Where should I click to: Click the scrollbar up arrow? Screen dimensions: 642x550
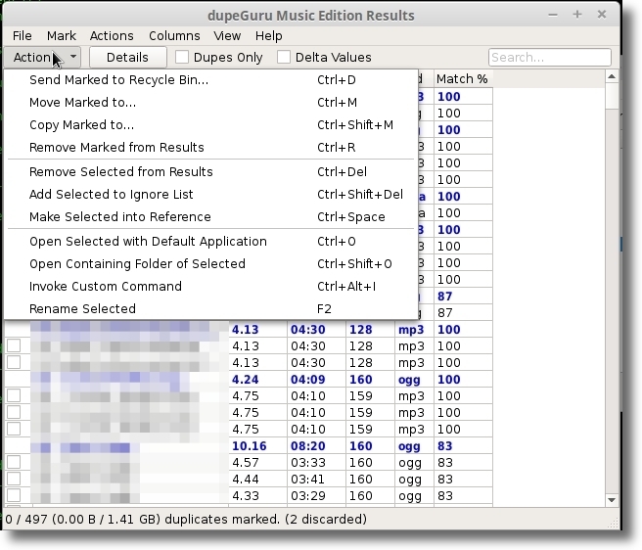(x=612, y=76)
